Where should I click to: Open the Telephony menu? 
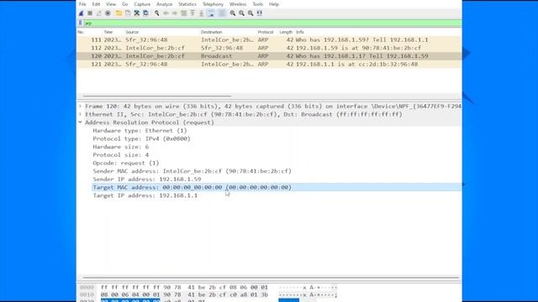click(213, 4)
